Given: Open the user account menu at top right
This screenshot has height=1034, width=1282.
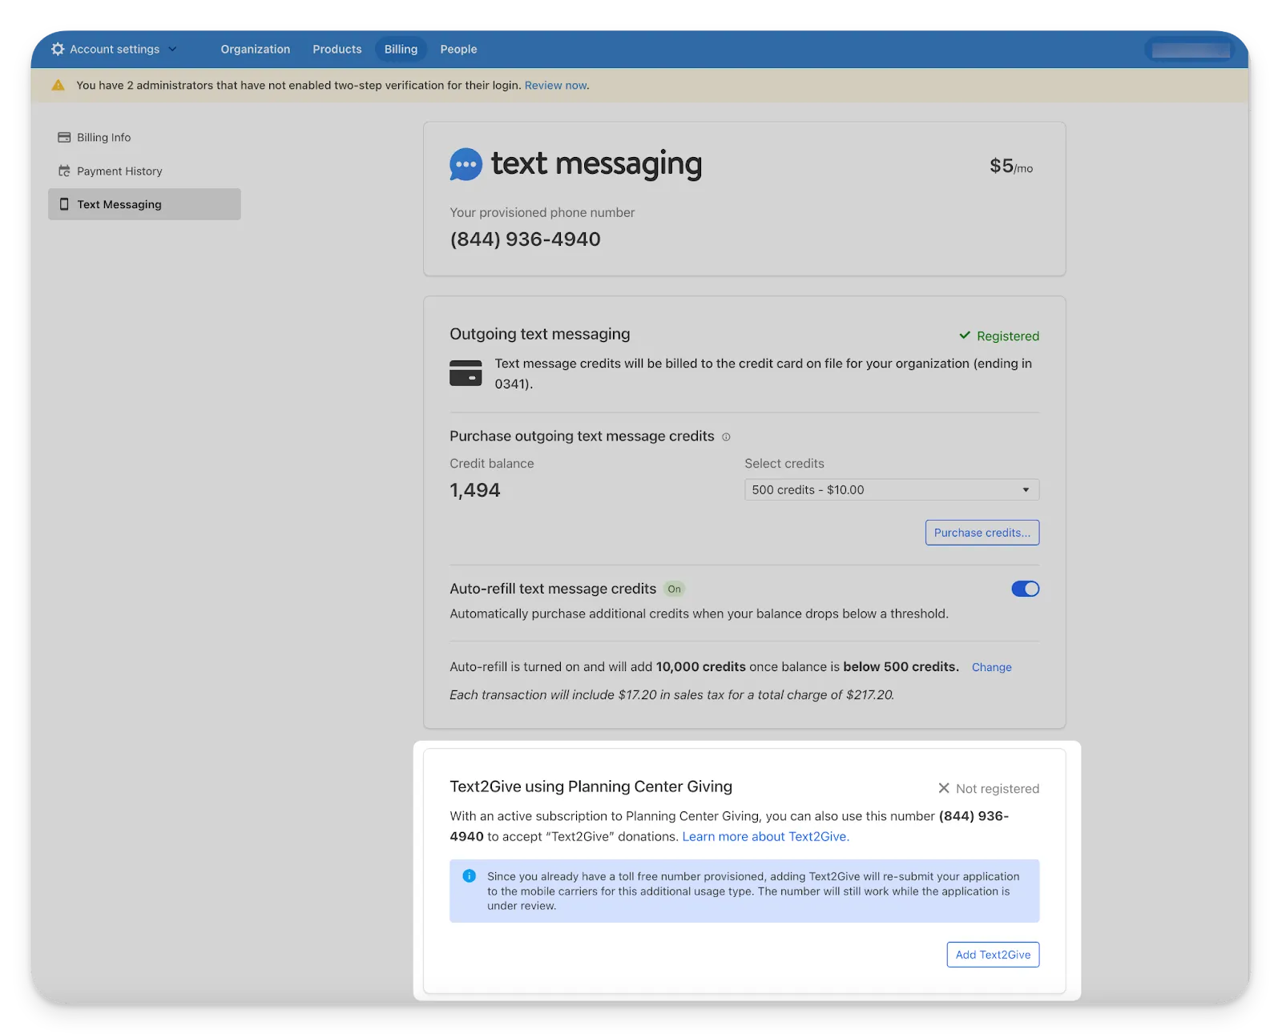Looking at the screenshot, I should click(1190, 50).
